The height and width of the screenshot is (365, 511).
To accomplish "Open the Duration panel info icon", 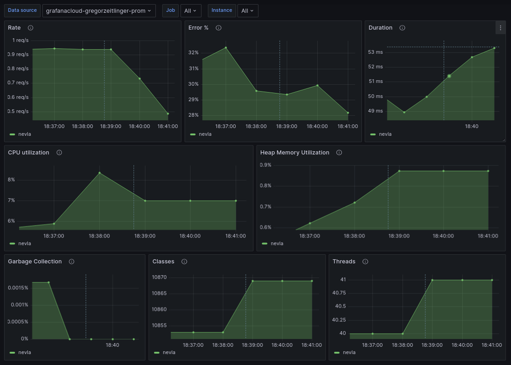I will 402,28.
